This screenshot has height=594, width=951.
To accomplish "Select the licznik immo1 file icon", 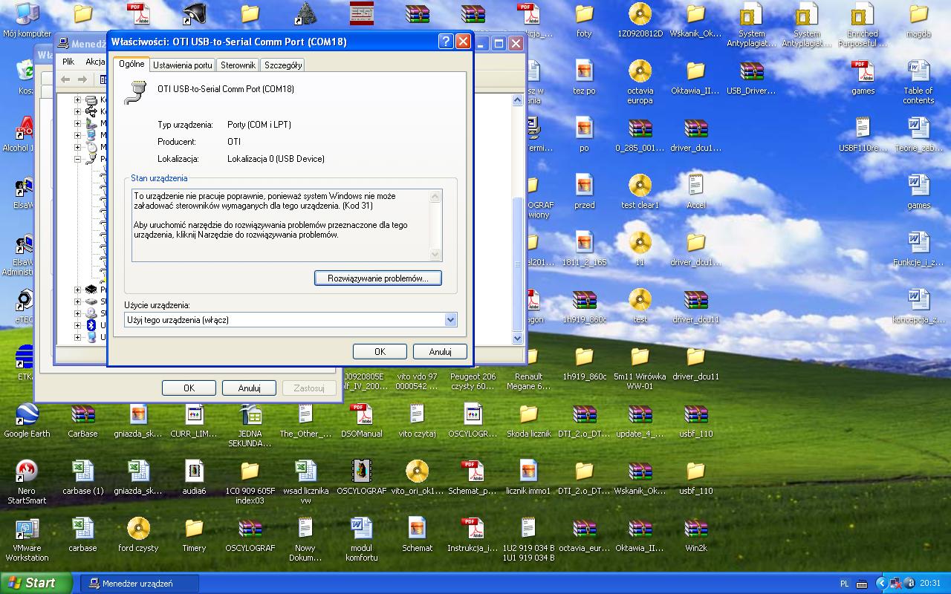I will click(528, 477).
